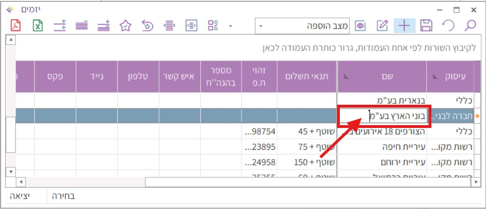Click the checklist icon in toolbar

(213, 26)
